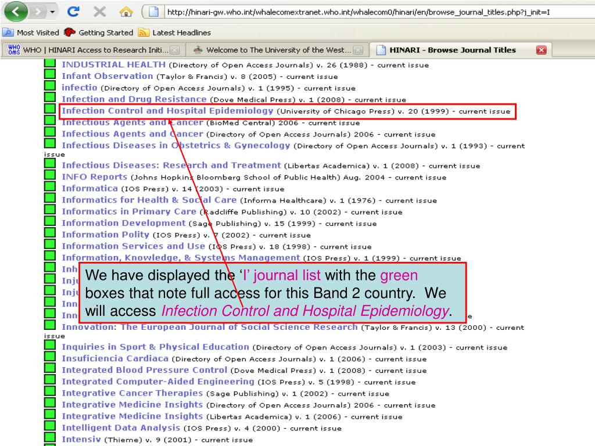Go back with the green Back arrow

tap(16, 12)
